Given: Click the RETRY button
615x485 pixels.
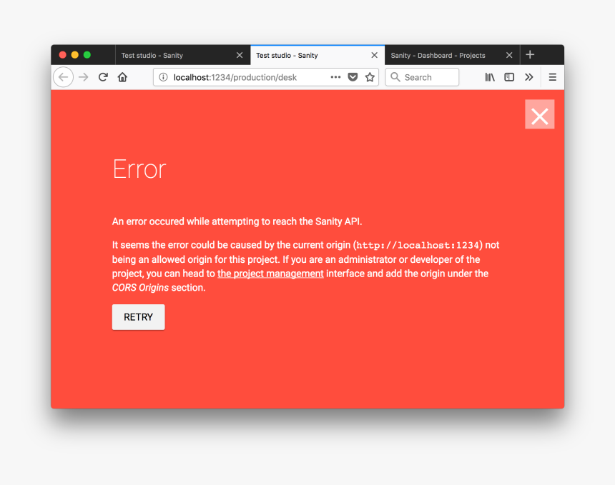Looking at the screenshot, I should 139,317.
